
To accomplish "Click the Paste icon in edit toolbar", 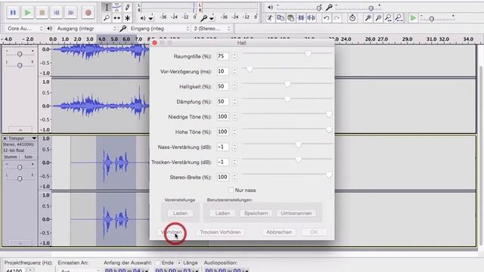I will tap(290, 18).
